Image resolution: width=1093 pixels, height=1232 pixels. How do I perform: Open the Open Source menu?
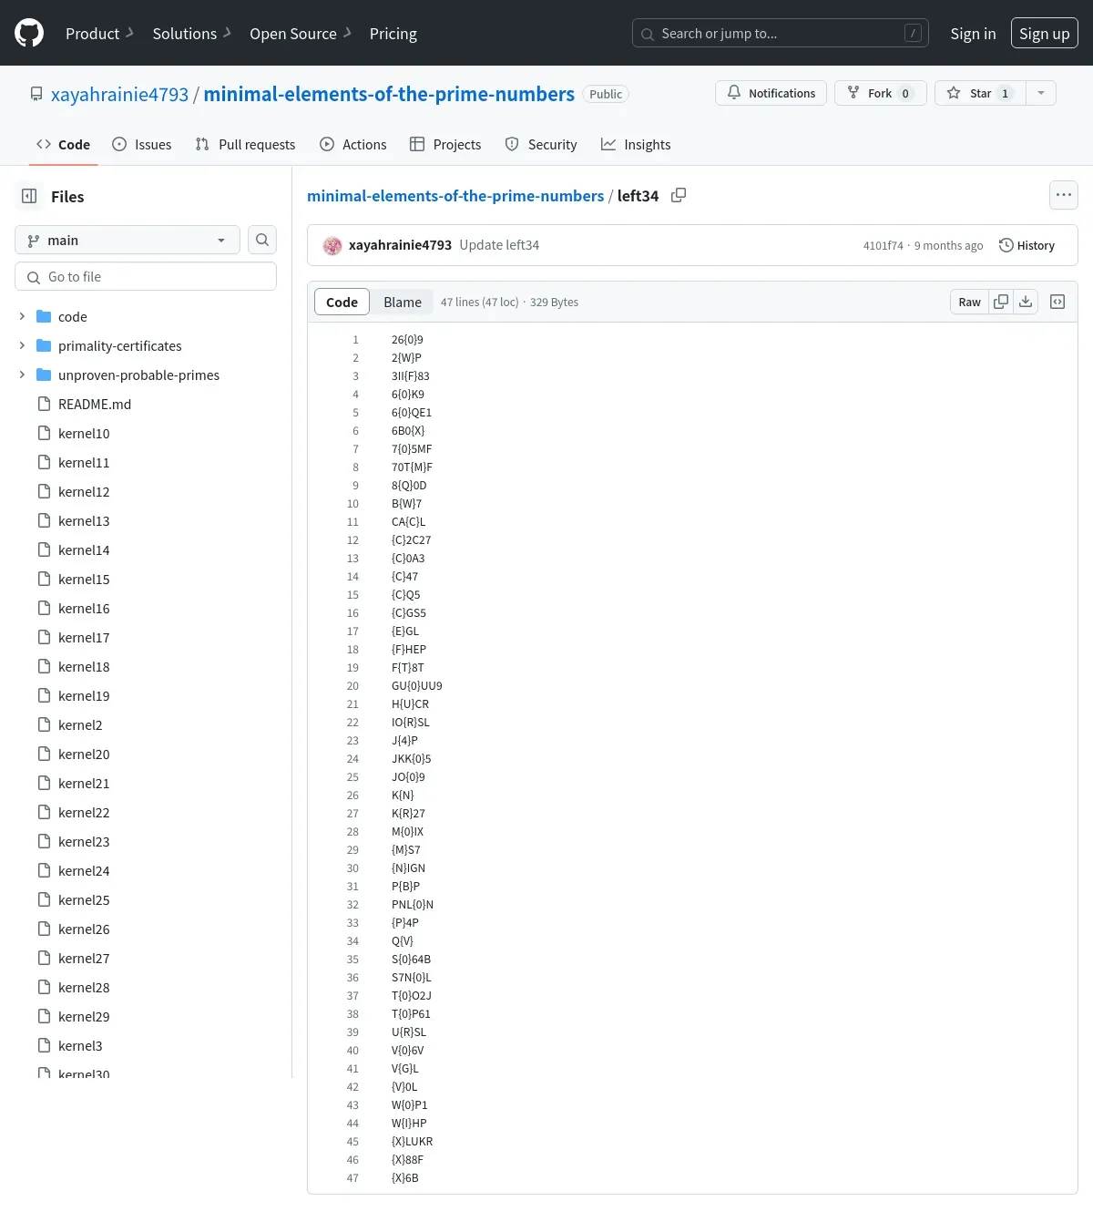click(x=301, y=34)
